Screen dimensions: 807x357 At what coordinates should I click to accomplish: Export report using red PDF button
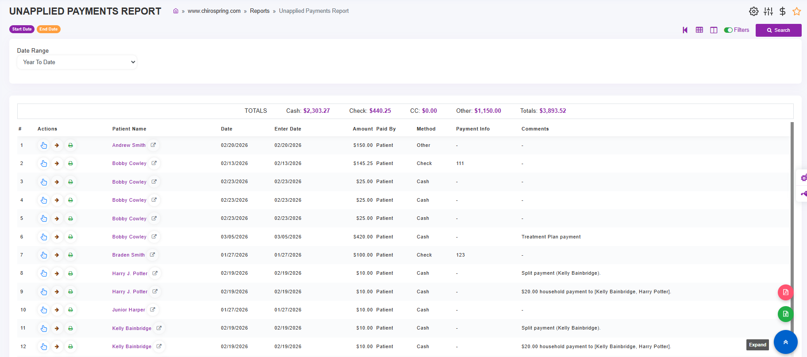click(x=785, y=292)
